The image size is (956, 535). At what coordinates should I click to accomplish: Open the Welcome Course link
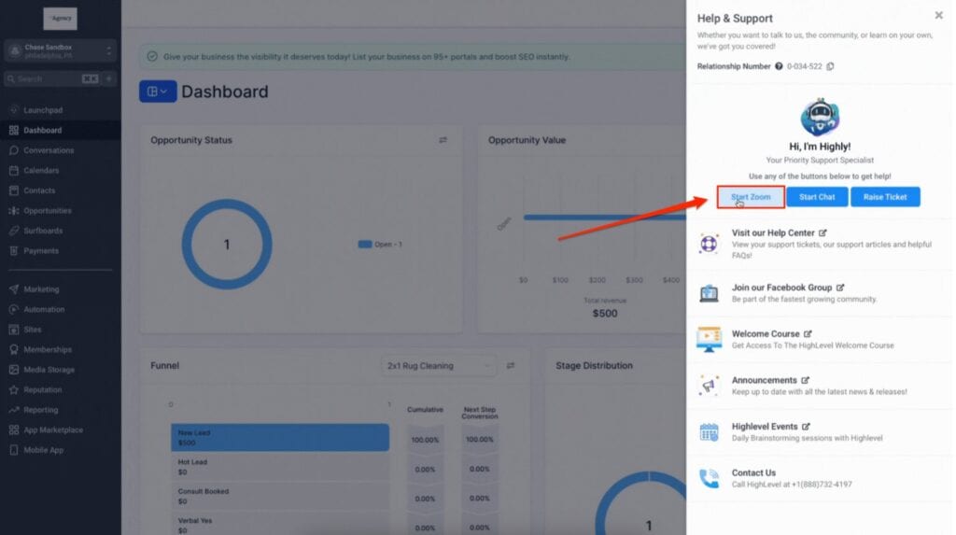[772, 334]
